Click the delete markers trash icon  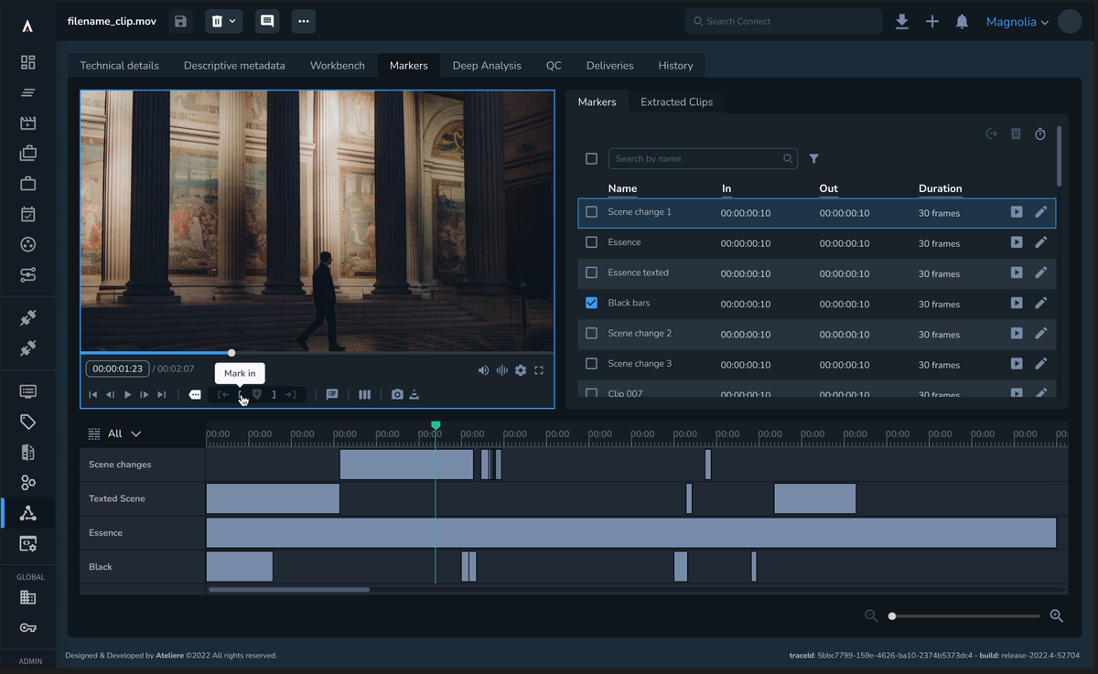pos(1015,134)
